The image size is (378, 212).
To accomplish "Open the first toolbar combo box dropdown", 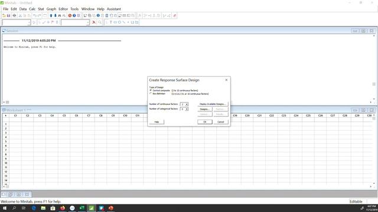I will (29, 22).
